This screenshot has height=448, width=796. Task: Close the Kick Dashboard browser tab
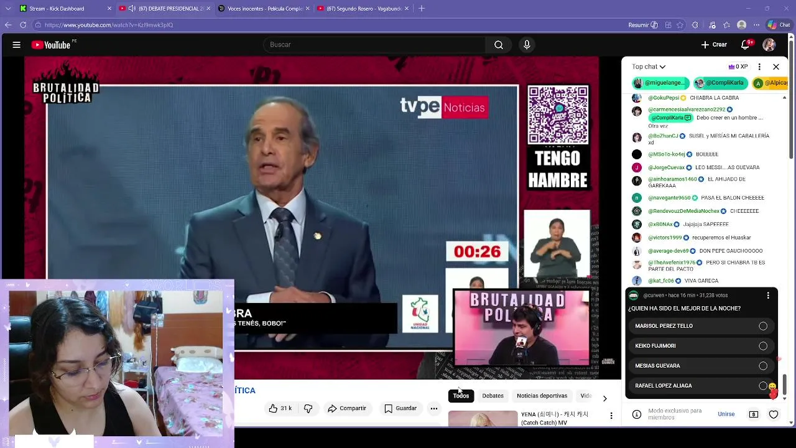109,8
